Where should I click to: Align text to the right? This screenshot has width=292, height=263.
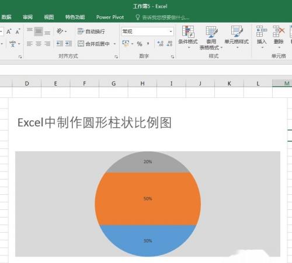(47, 44)
